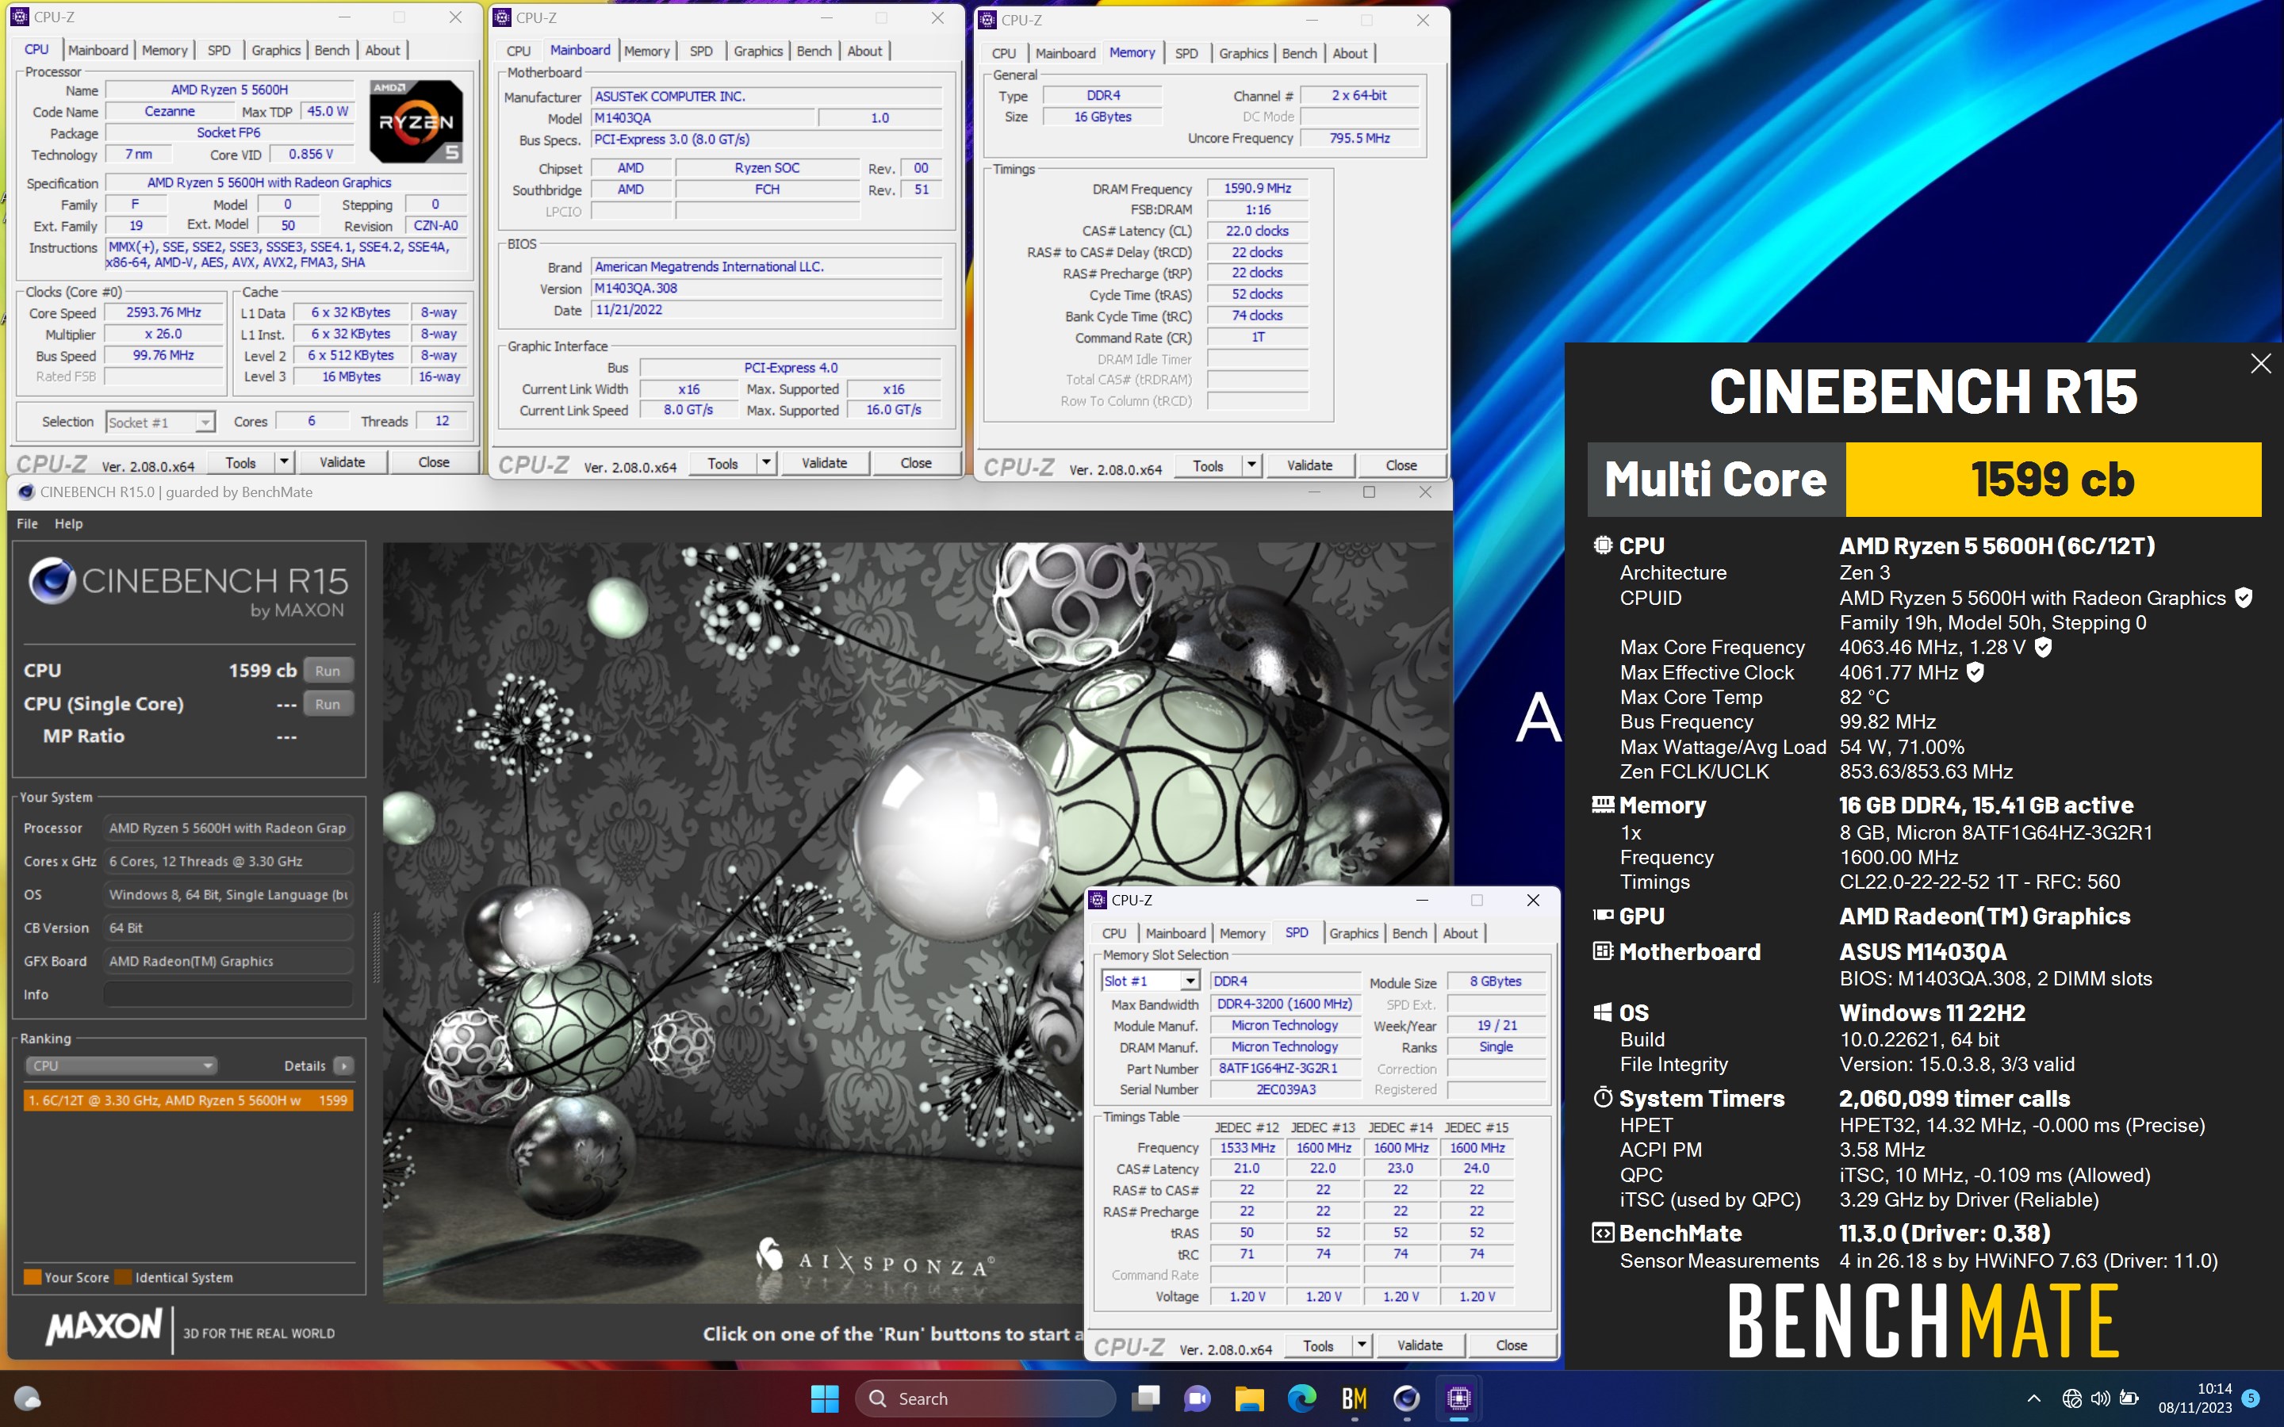Click the DRAM Frequency value 1590.9 MHz
Viewport: 2284px width, 1427px height.
[x=1257, y=189]
